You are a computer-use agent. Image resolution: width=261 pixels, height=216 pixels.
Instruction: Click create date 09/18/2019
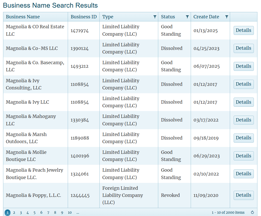(206, 138)
